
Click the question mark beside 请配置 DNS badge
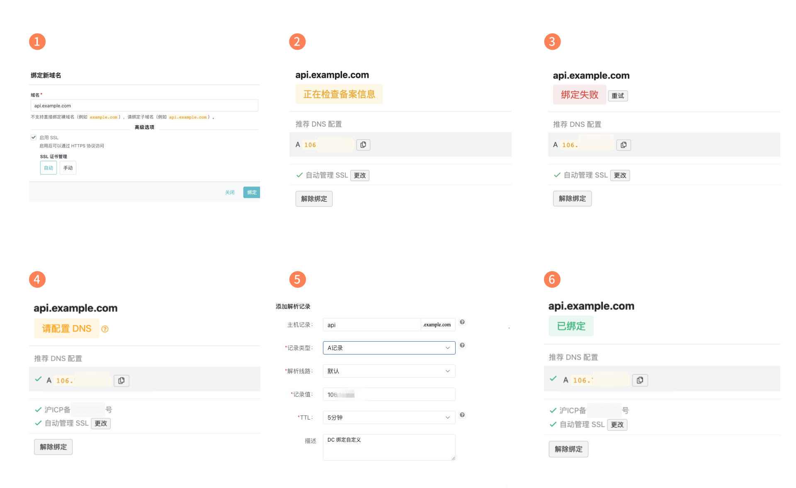[x=105, y=329]
